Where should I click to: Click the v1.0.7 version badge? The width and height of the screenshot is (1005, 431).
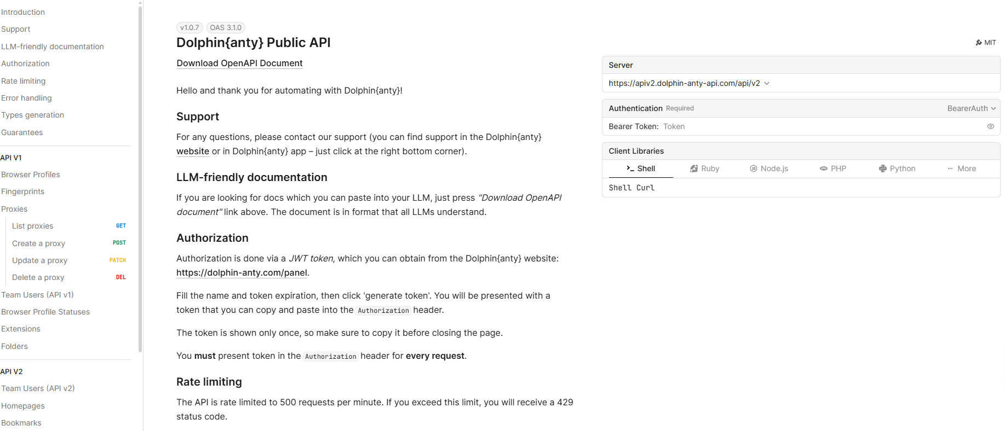[x=189, y=27]
